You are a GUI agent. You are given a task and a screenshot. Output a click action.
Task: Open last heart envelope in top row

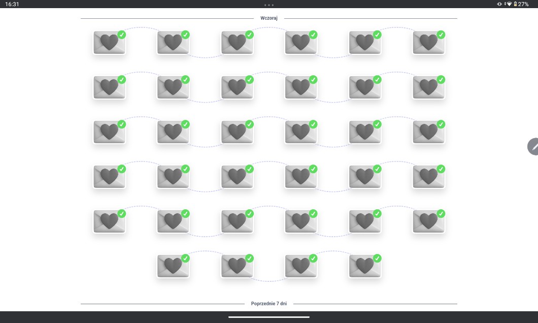428,43
